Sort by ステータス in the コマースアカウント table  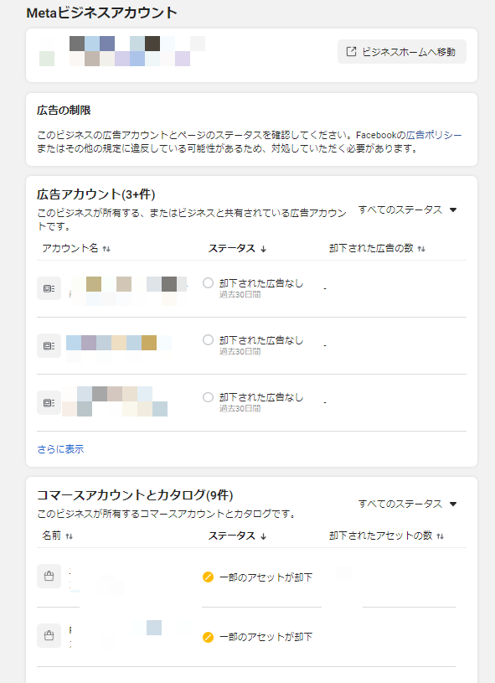click(x=237, y=536)
